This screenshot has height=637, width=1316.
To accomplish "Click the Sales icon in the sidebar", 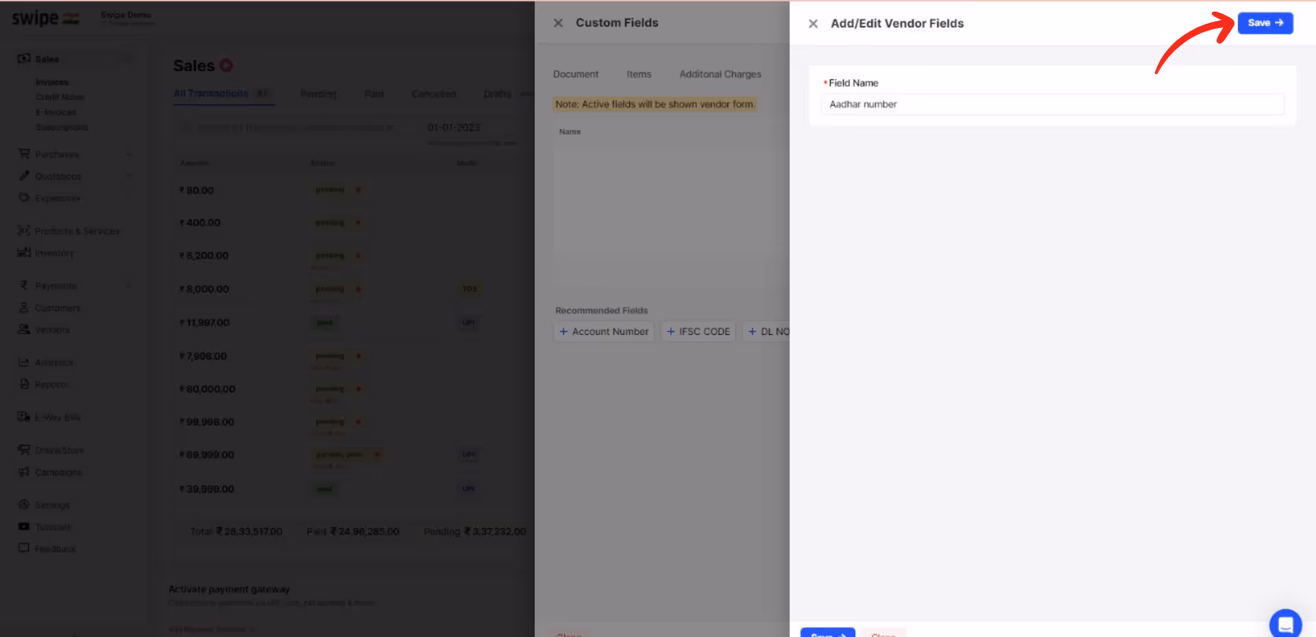I will [24, 59].
